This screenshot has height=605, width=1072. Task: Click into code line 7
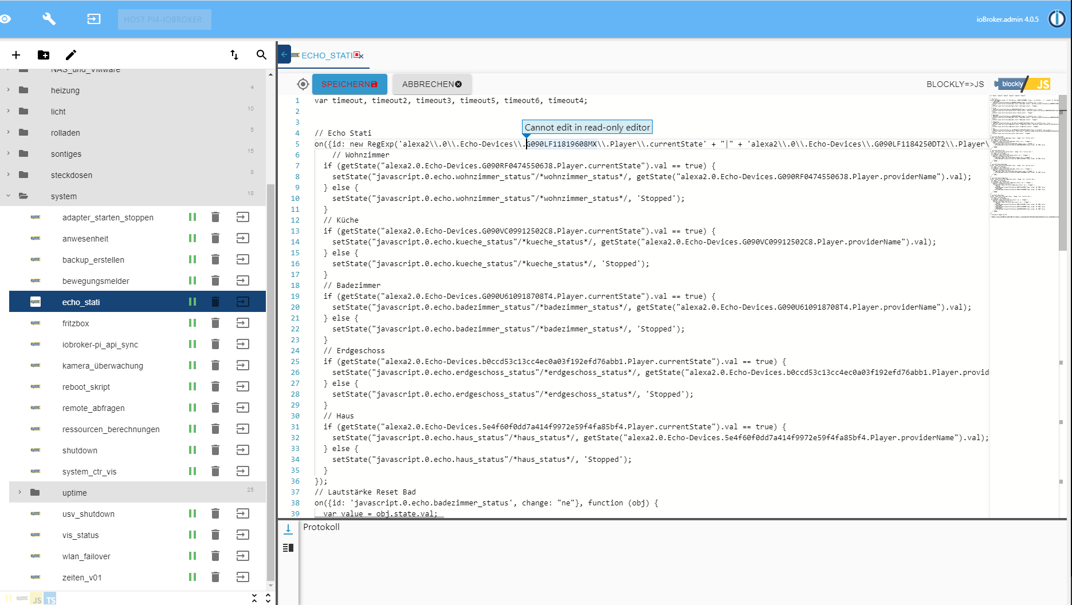(519, 165)
